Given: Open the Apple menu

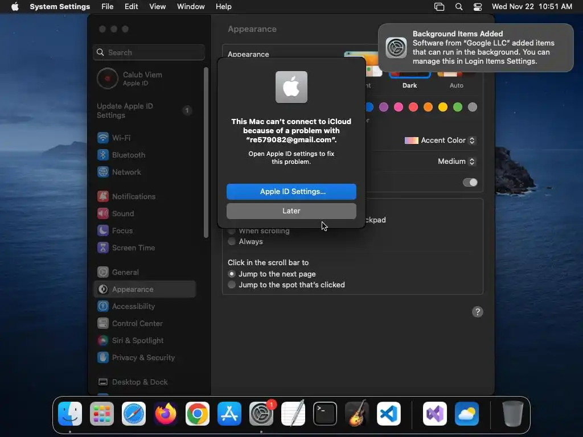Looking at the screenshot, I should coord(15,7).
